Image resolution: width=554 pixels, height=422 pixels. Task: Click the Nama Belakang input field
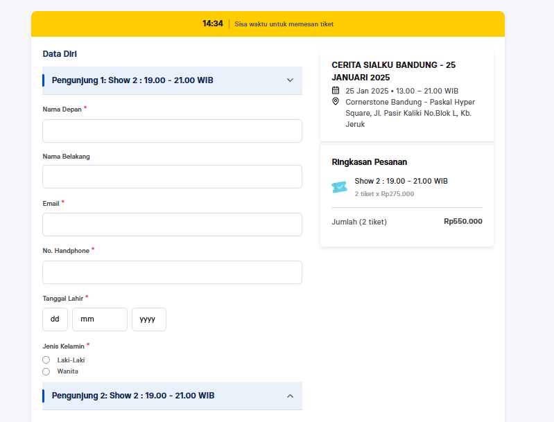(172, 177)
